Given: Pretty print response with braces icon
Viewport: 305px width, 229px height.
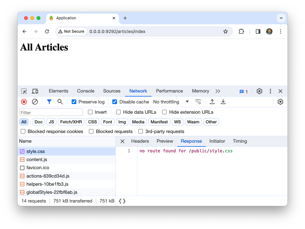Looking at the screenshot, I should (x=122, y=201).
